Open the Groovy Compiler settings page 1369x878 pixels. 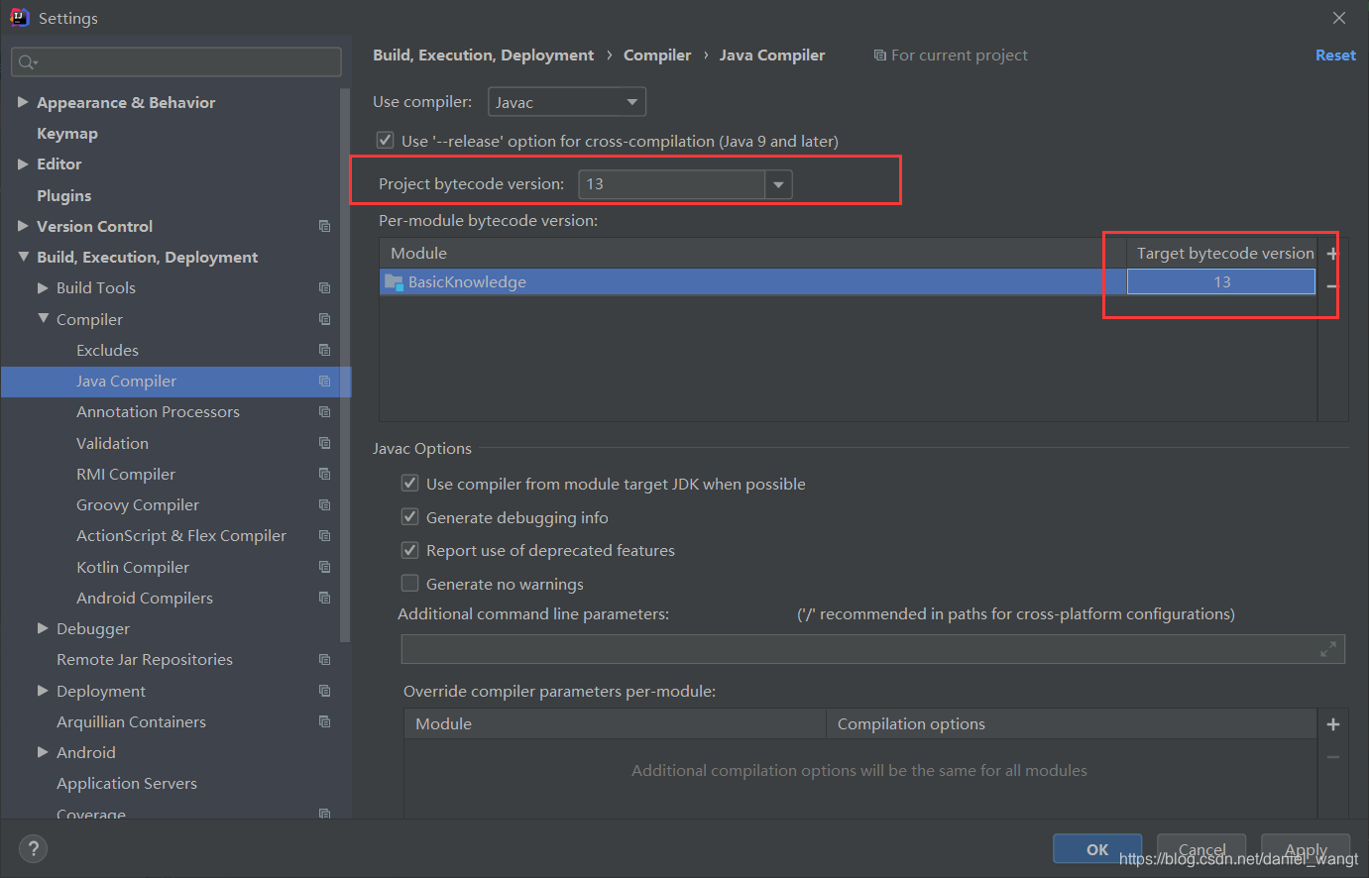tap(138, 504)
